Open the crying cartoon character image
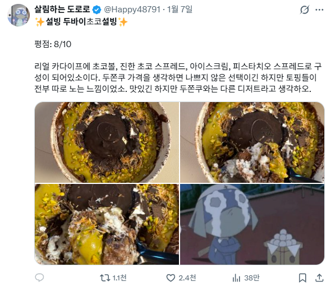331x286 pixels. pyautogui.click(x=252, y=224)
